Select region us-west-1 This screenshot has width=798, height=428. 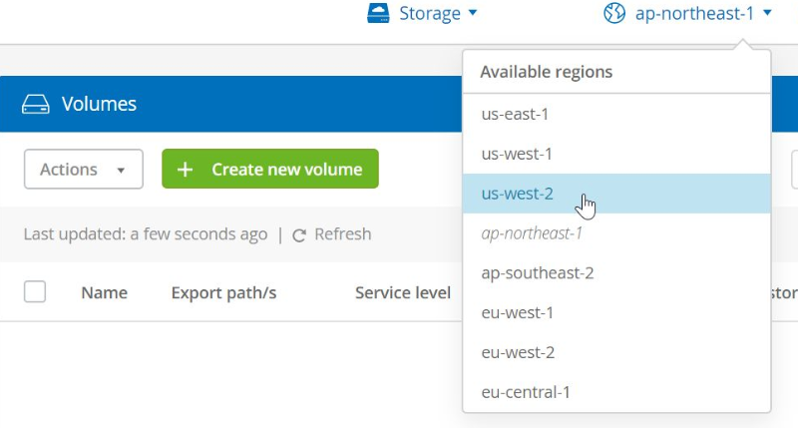616,154
